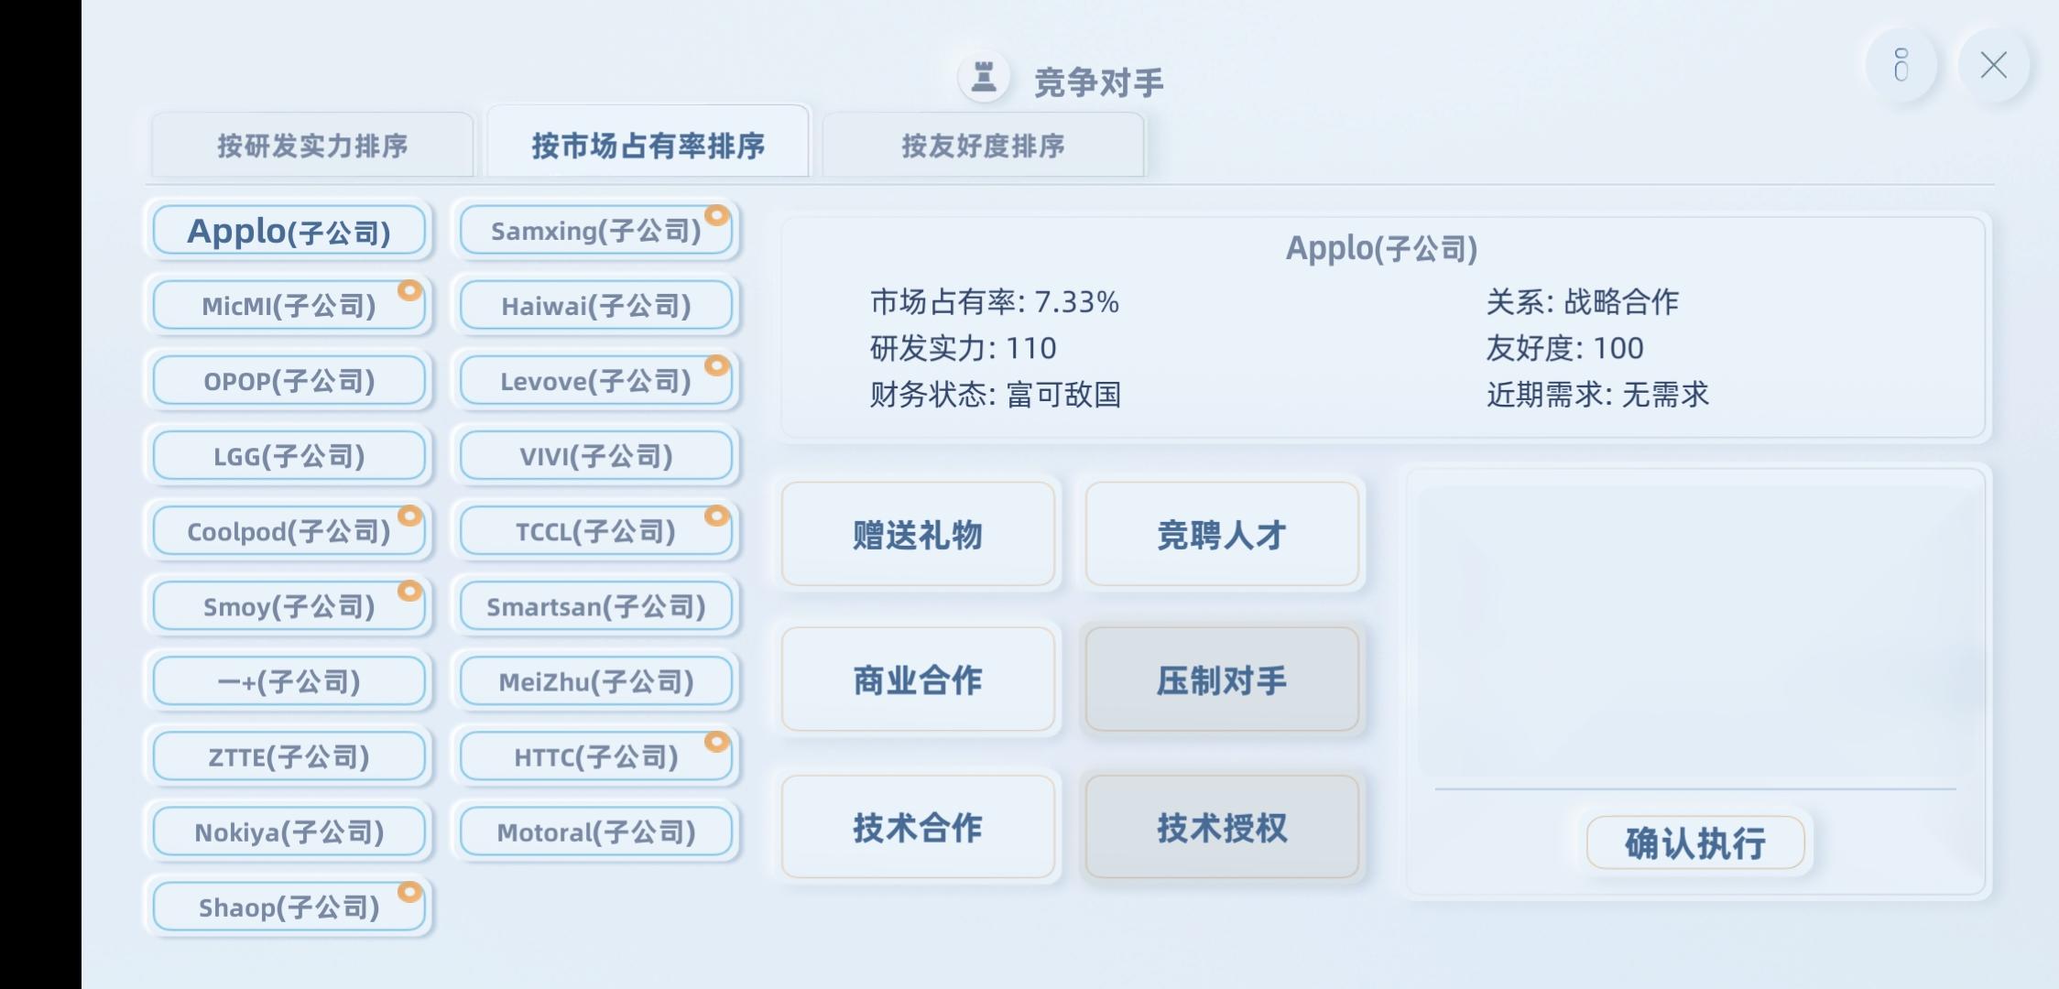Choose 竞聘人才 action
This screenshot has width=2059, height=989.
point(1222,534)
